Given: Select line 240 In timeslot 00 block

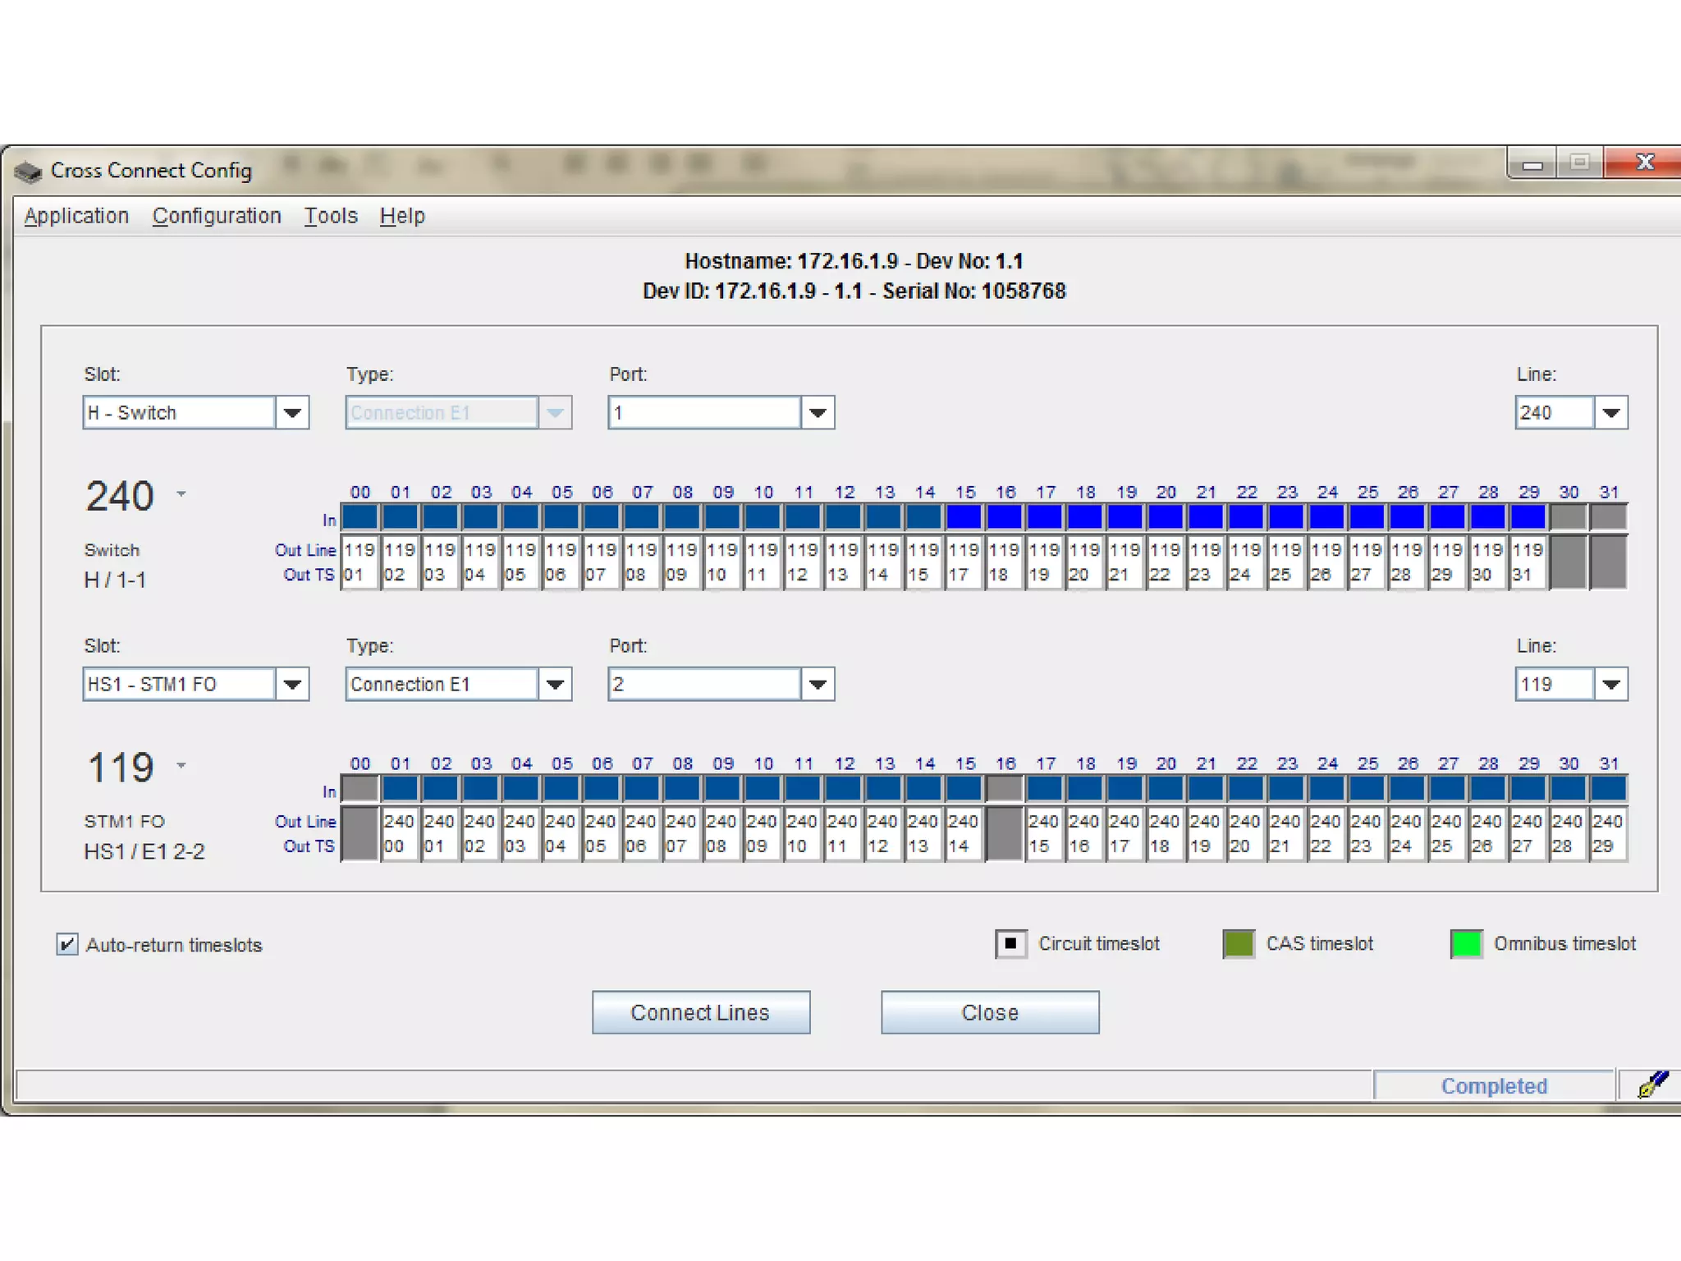Looking at the screenshot, I should pyautogui.click(x=360, y=517).
